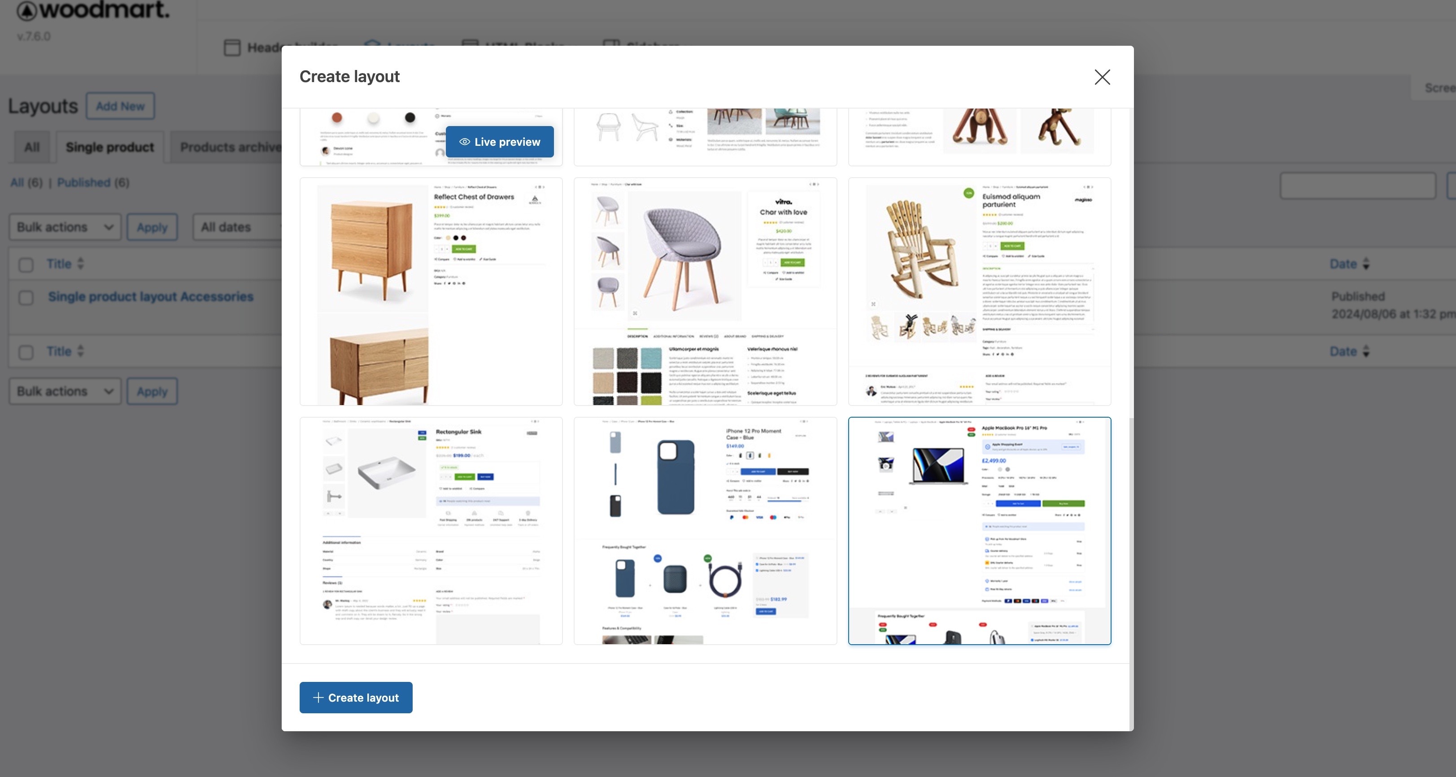1456x777 pixels.
Task: Switch to the Single product tab
Action: click(x=109, y=147)
